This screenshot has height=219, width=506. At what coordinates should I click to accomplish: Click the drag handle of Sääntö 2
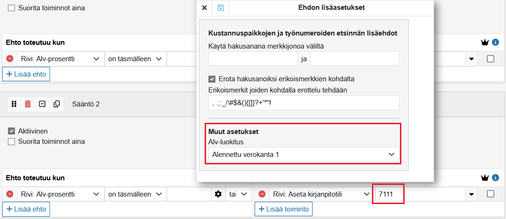click(x=14, y=104)
